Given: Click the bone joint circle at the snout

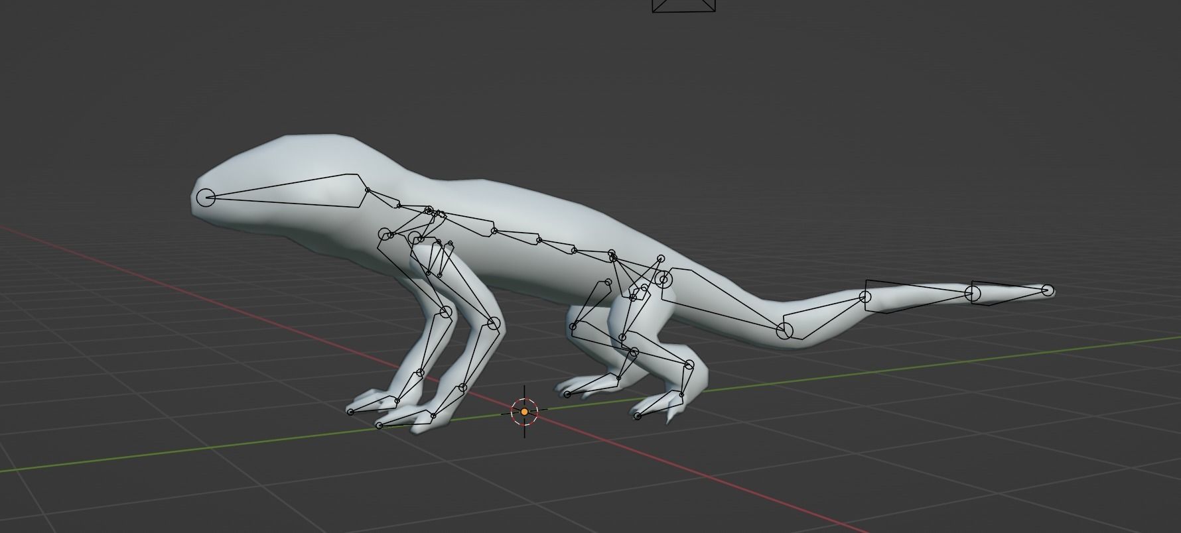Looking at the screenshot, I should [206, 197].
